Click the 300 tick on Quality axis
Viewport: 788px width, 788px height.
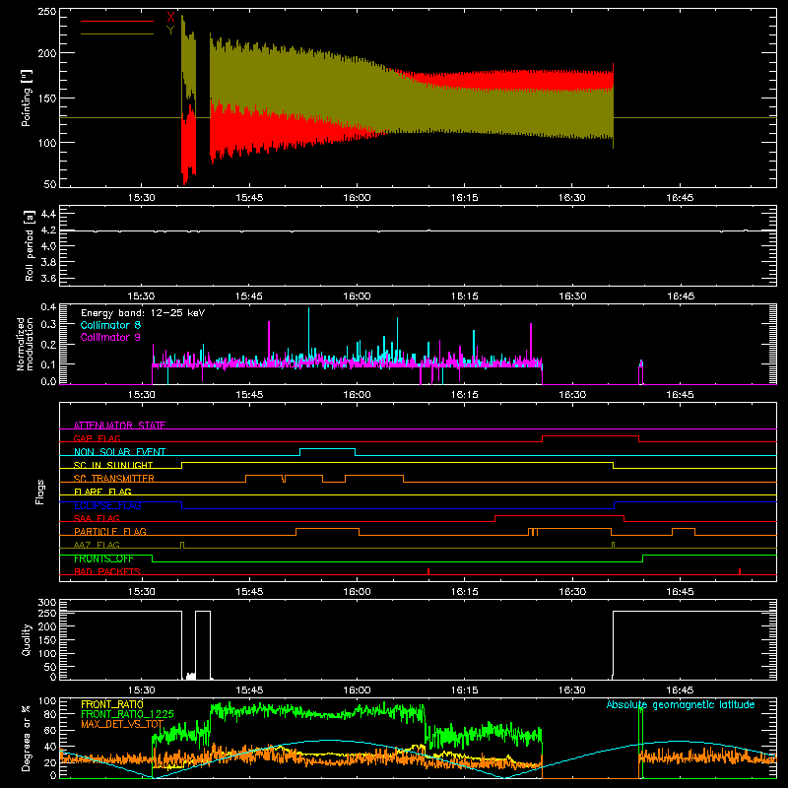tap(46, 603)
